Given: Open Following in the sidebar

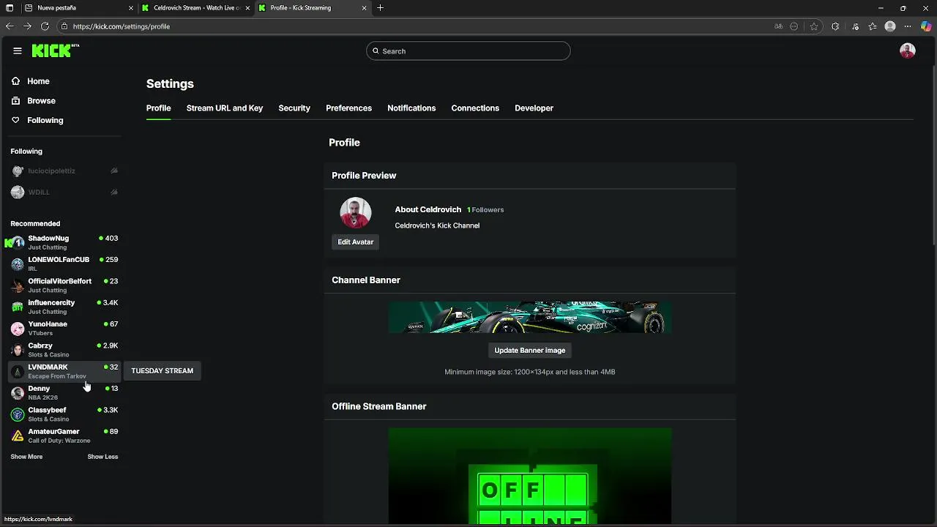Looking at the screenshot, I should tap(45, 120).
